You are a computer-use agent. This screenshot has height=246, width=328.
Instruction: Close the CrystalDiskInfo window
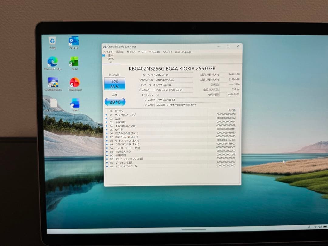(237, 46)
